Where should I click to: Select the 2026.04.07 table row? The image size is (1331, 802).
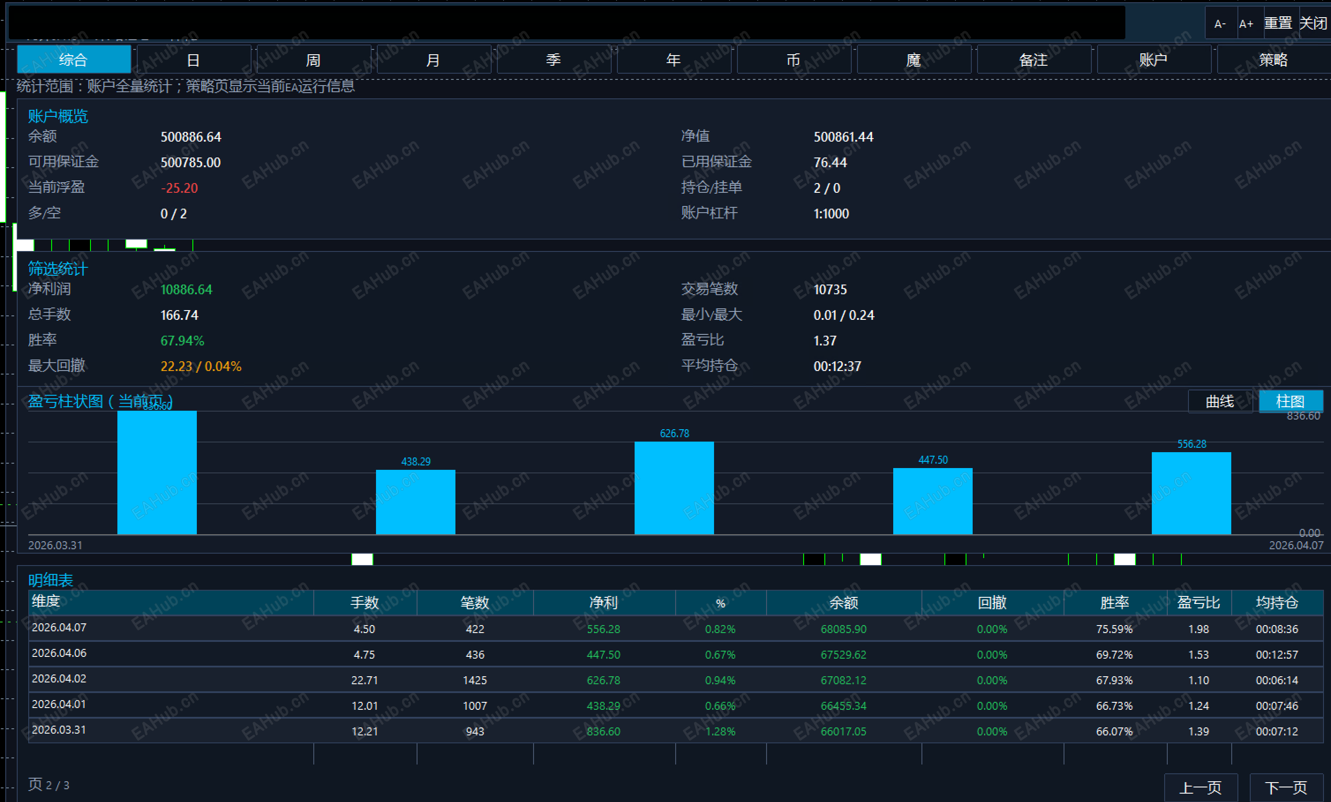pos(676,629)
